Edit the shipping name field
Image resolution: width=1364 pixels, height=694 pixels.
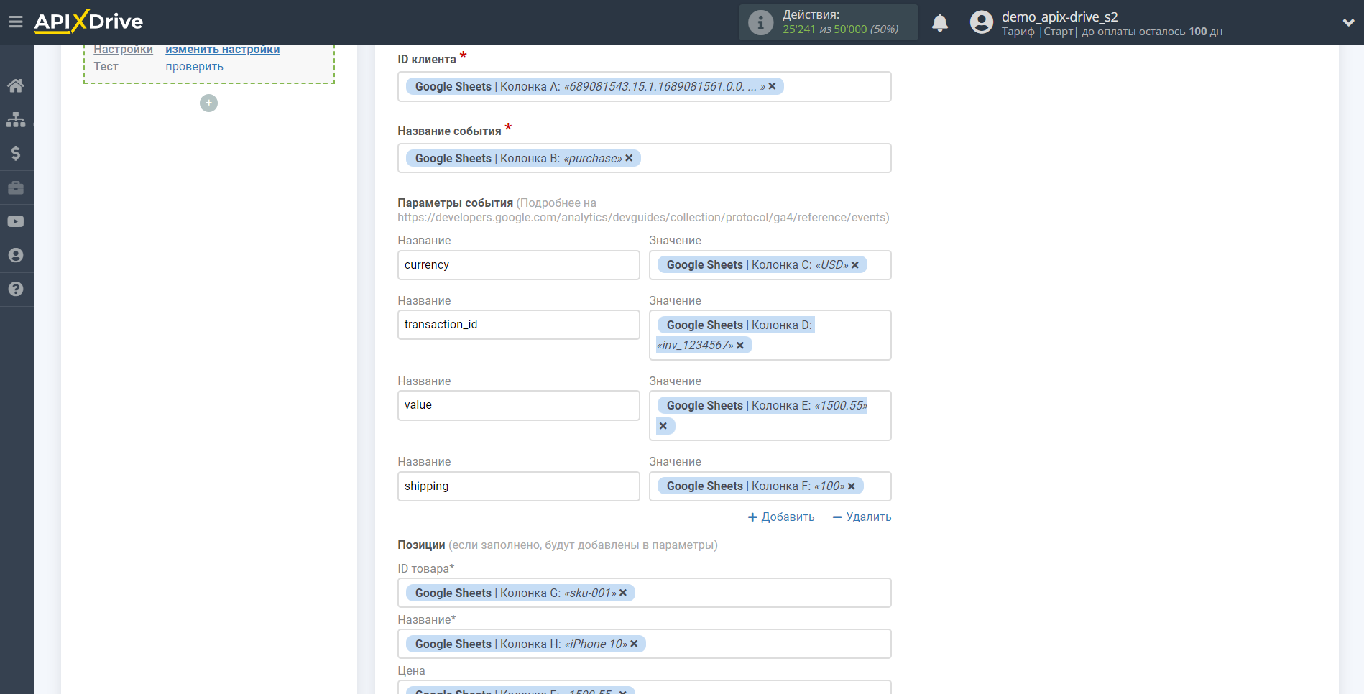519,486
